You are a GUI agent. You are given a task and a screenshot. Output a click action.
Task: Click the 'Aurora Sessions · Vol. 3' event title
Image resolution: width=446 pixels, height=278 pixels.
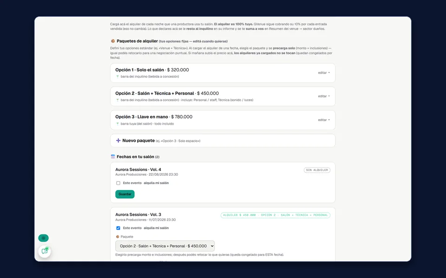tap(138, 215)
